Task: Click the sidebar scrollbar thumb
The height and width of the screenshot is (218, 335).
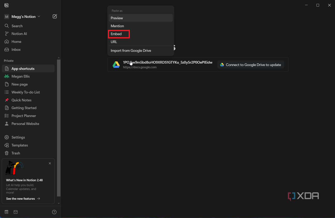Action: 59,128
